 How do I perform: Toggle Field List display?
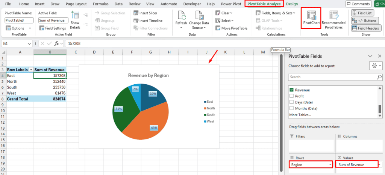[x=363, y=13]
